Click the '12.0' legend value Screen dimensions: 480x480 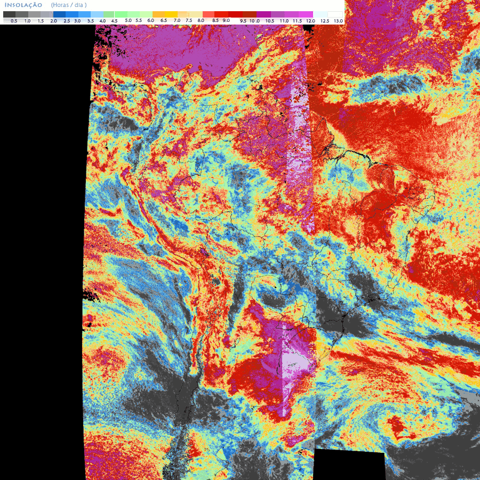pyautogui.click(x=311, y=21)
